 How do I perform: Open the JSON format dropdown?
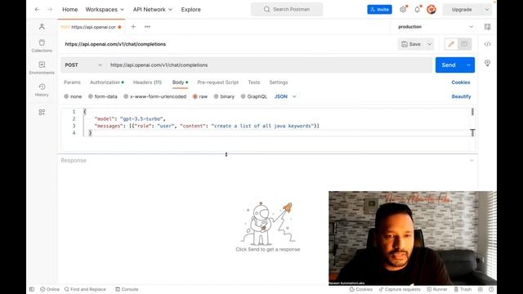click(x=285, y=96)
